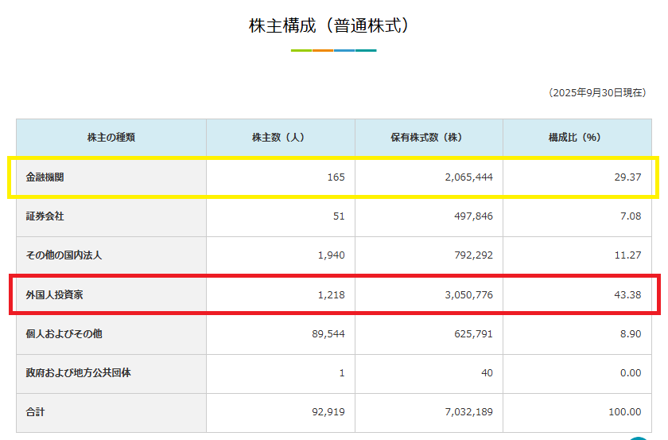Click the multicolored underline below the heading
Viewport: 668px width, 440px height.
[x=333, y=50]
